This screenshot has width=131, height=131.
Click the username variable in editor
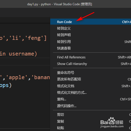tap(21, 54)
